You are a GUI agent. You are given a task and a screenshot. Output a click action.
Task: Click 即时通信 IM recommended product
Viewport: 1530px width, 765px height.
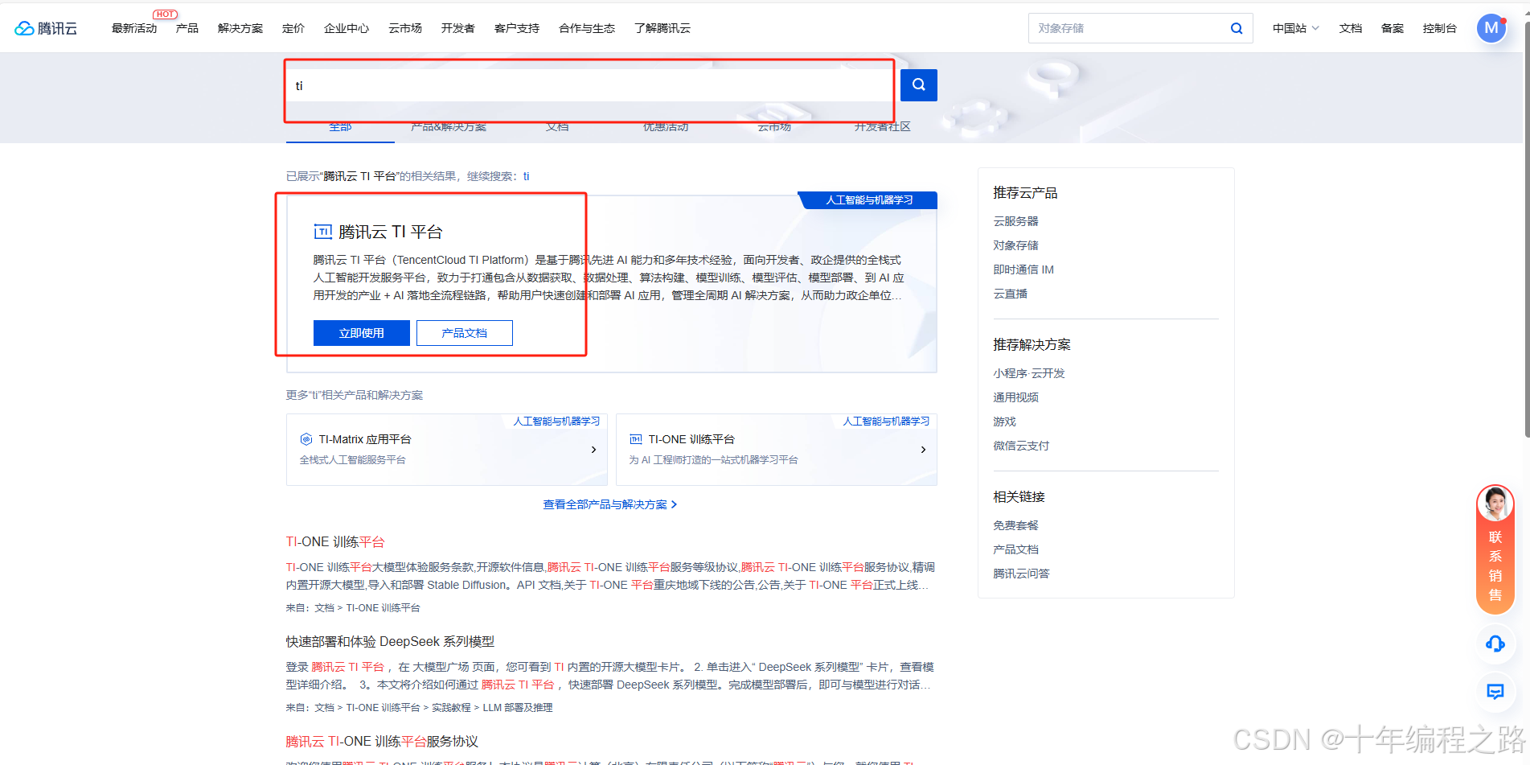tap(1023, 269)
